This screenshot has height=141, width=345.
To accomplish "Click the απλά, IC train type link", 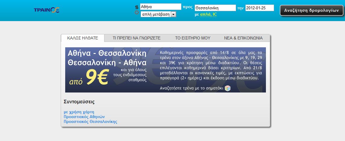I will point(208,14).
